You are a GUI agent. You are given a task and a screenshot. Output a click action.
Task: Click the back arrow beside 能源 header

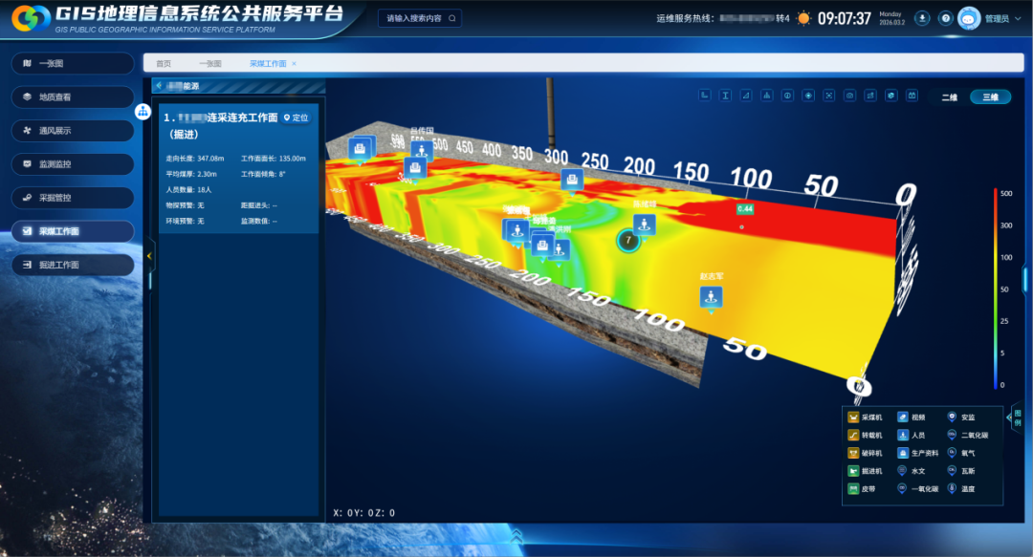pyautogui.click(x=159, y=85)
